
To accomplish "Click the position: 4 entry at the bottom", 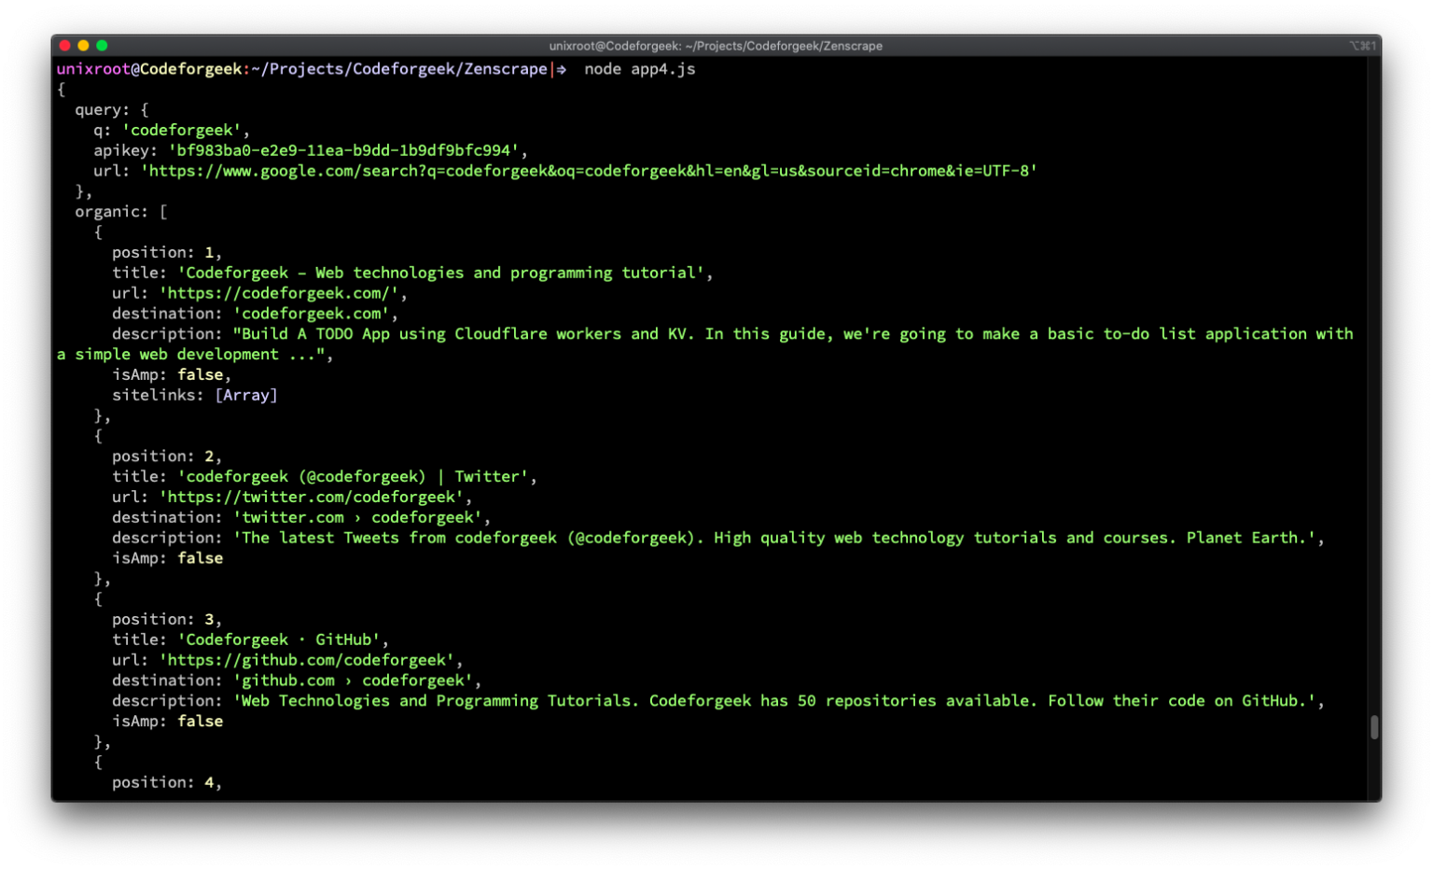I will 166,782.
